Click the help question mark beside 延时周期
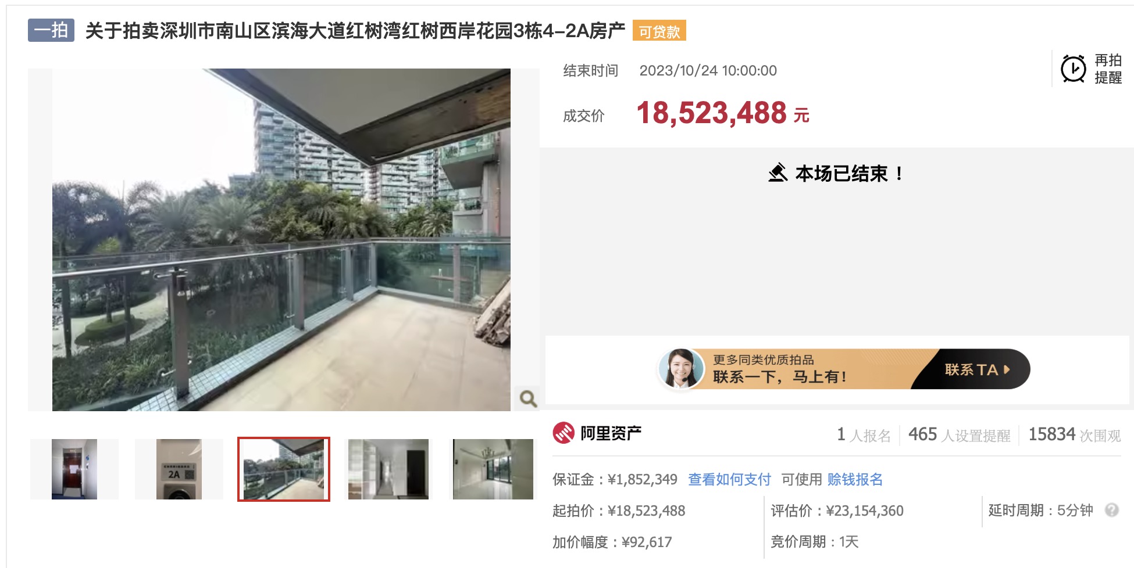The image size is (1134, 568). pos(1112,510)
